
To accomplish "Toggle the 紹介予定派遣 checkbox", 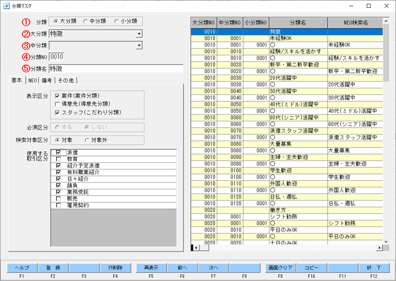I will (58, 166).
